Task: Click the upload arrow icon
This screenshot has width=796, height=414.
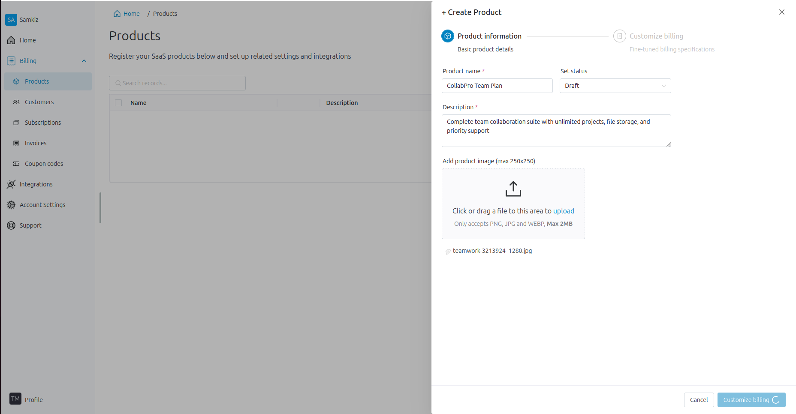Action: 513,189
